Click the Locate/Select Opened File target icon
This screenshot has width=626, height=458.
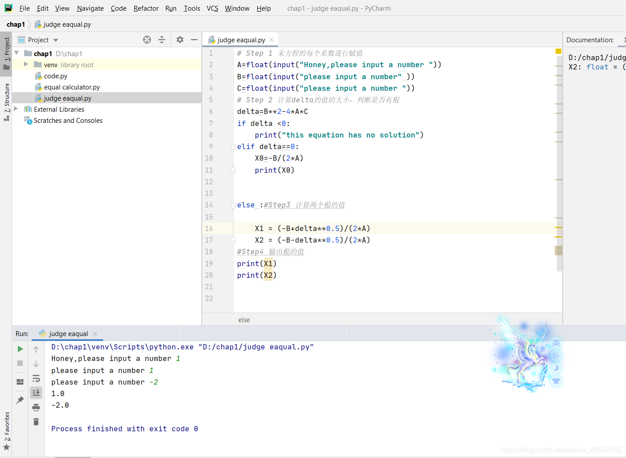tap(147, 40)
